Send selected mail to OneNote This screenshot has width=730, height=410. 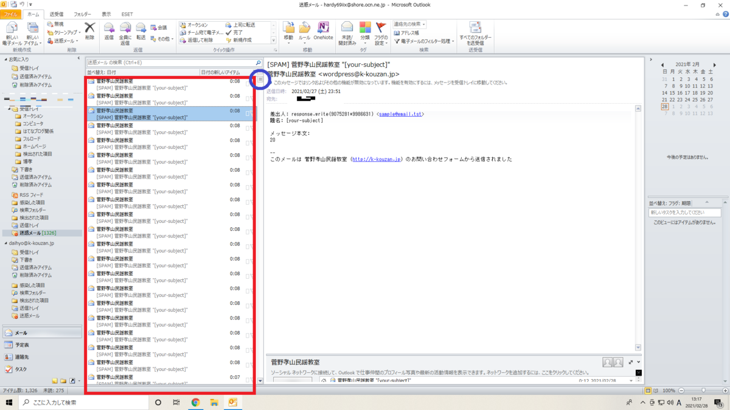pos(323,31)
